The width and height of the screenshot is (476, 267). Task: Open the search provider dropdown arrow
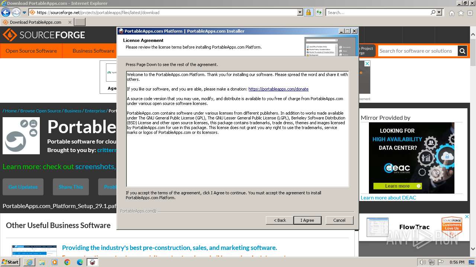[439, 12]
